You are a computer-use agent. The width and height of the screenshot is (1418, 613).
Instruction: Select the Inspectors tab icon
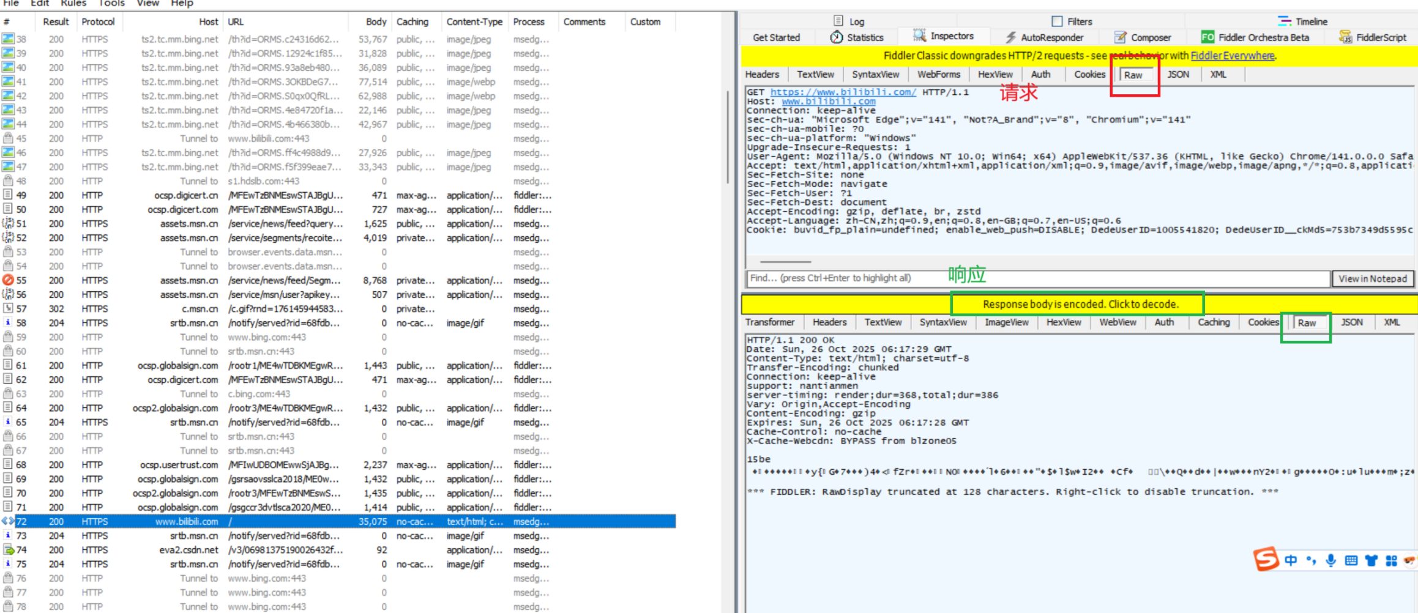[x=919, y=36]
